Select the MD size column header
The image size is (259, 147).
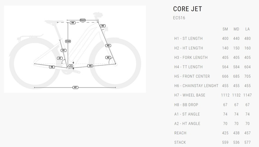[x=236, y=29]
